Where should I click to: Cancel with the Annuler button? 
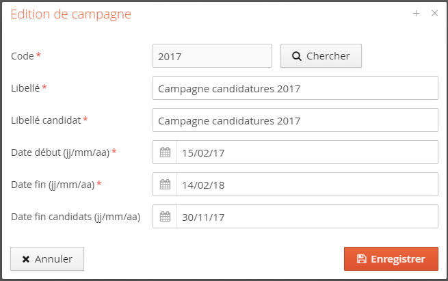click(47, 259)
